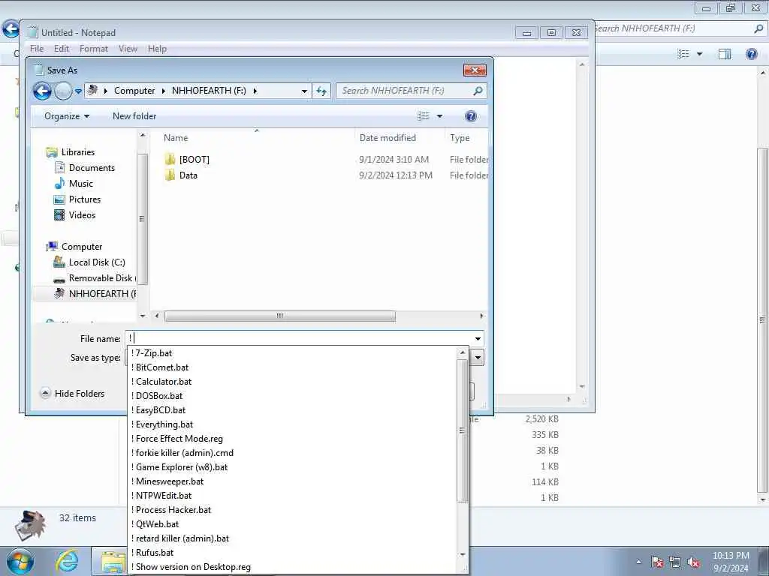769x576 pixels.
Task: Open Notepad Edit menu
Action: click(62, 49)
